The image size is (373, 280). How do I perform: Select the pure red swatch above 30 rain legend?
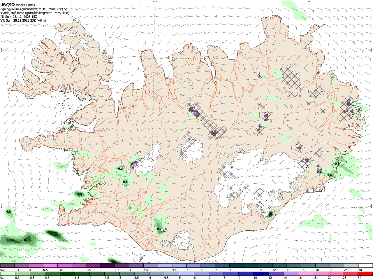point(365,274)
